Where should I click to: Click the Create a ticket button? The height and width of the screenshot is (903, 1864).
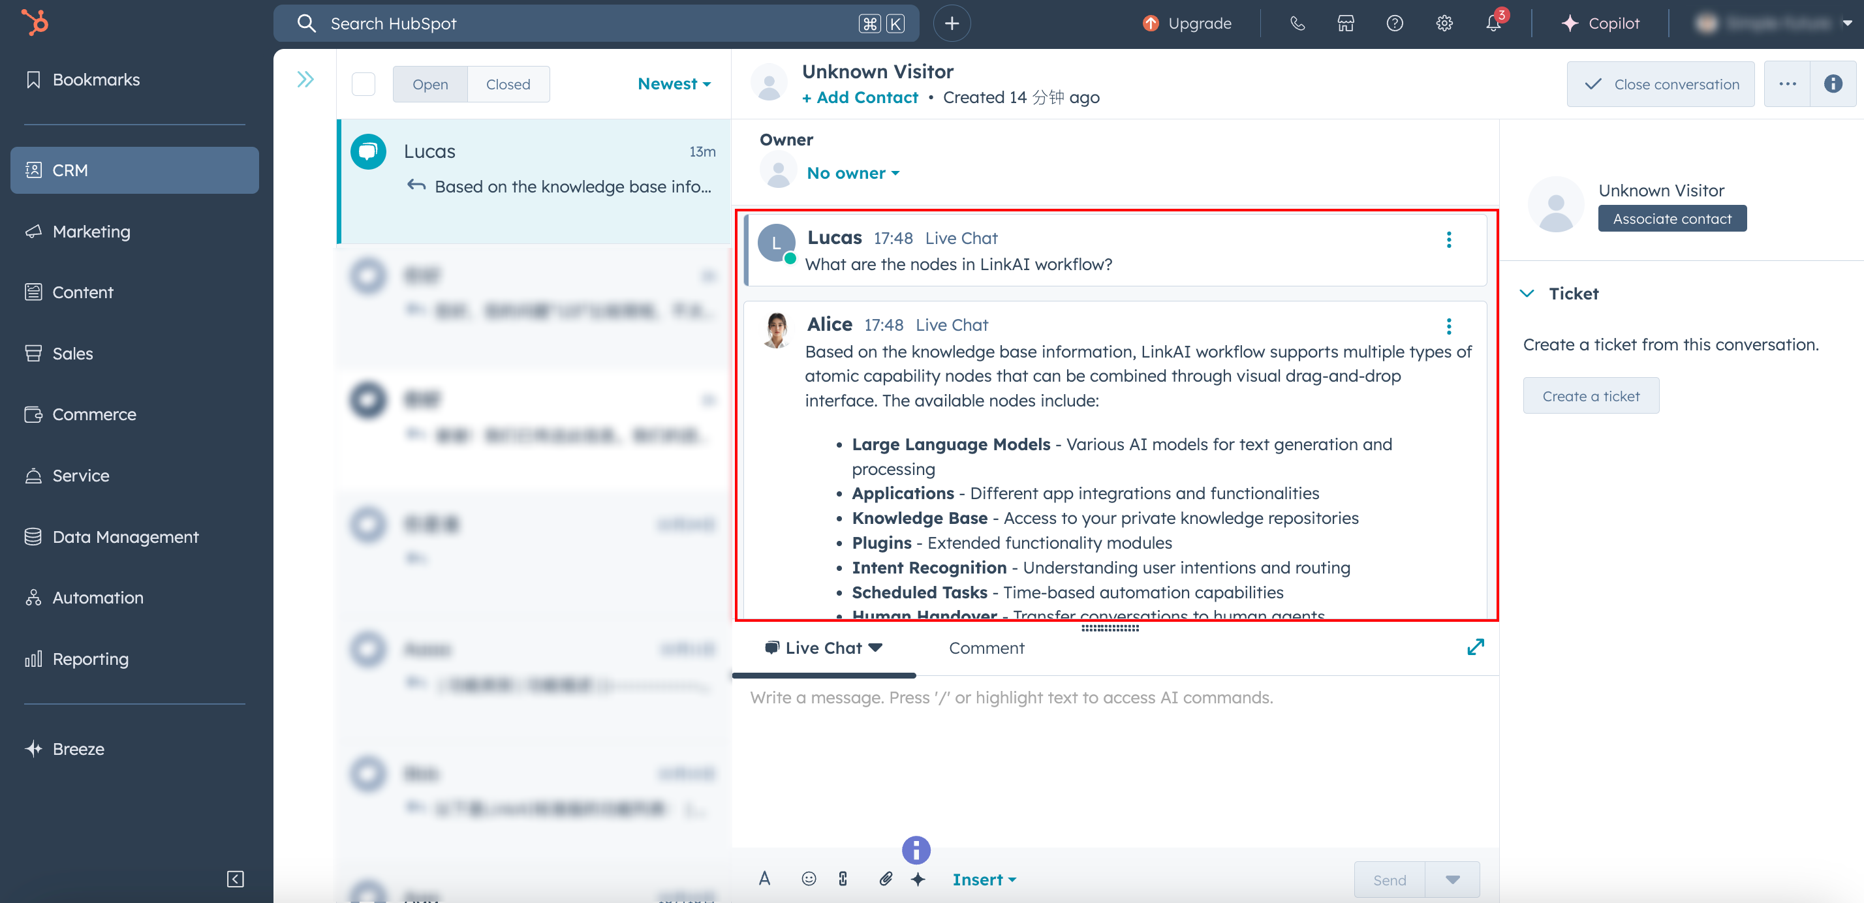pos(1591,396)
